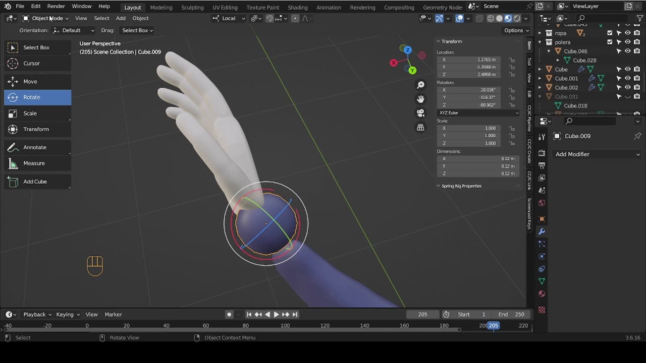Open the Object Data green triangle tab
Image resolution: width=646 pixels, height=363 pixels.
pyautogui.click(x=542, y=281)
